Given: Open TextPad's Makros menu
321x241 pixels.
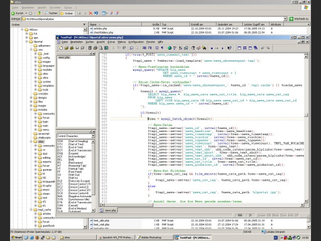Looking at the screenshot, I should pos(122,42).
